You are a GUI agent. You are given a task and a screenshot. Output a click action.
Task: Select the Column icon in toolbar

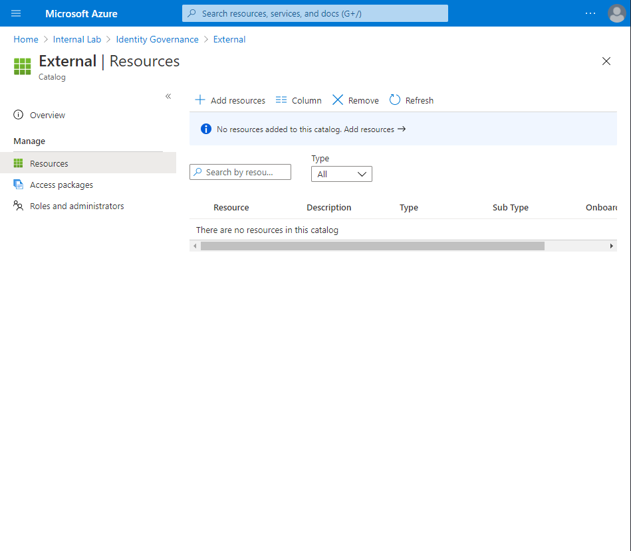[x=281, y=100]
